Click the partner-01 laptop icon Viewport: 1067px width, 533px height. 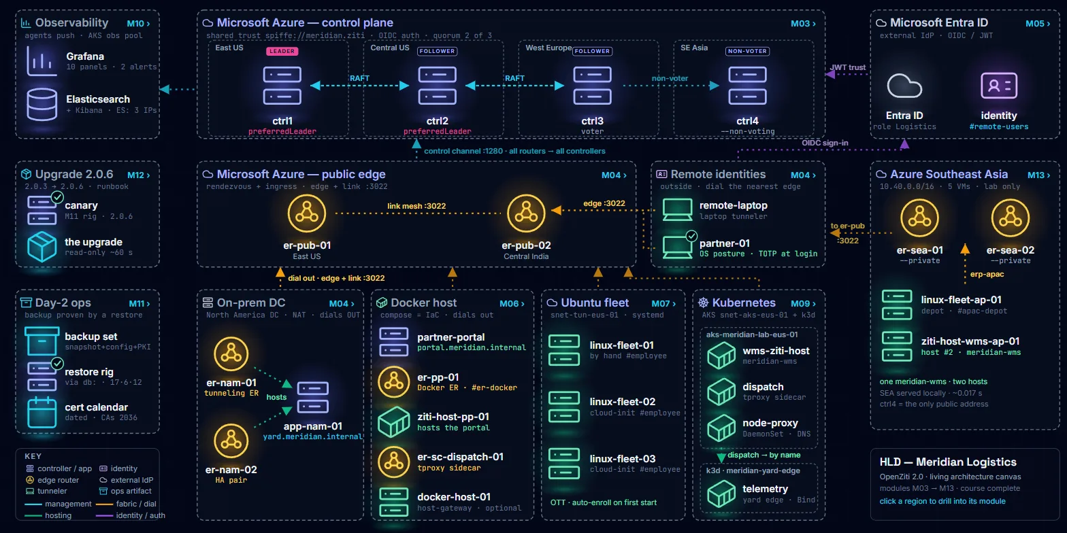pos(677,248)
